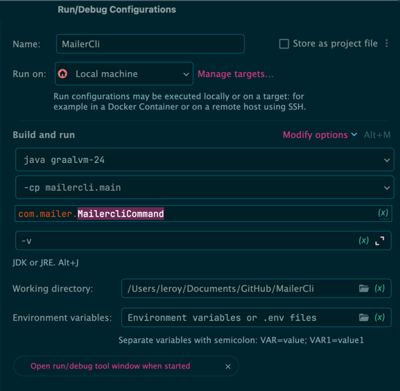This screenshot has height=391, width=400.
Task: Open the three-dot options next to Store as project file
Action: [387, 44]
